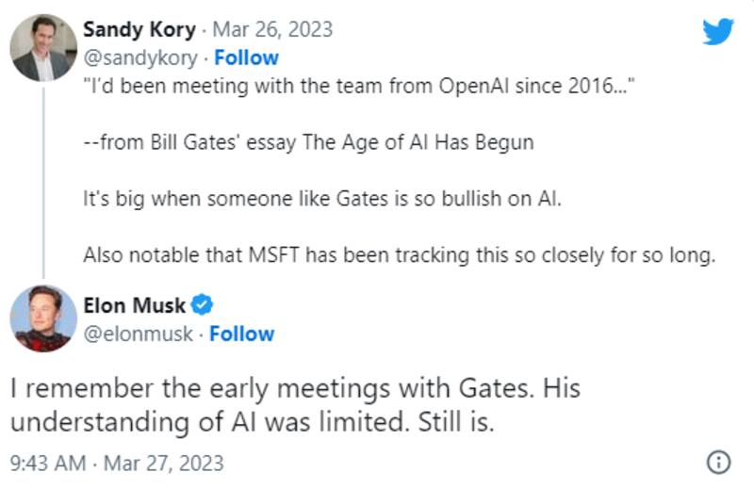Open Sandy Kory's profile picture
The width and height of the screenshot is (754, 489).
pyautogui.click(x=43, y=46)
